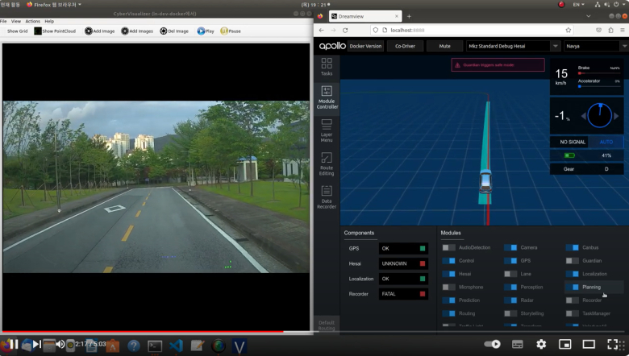Skip to the next video
The width and height of the screenshot is (629, 356).
pos(36,344)
